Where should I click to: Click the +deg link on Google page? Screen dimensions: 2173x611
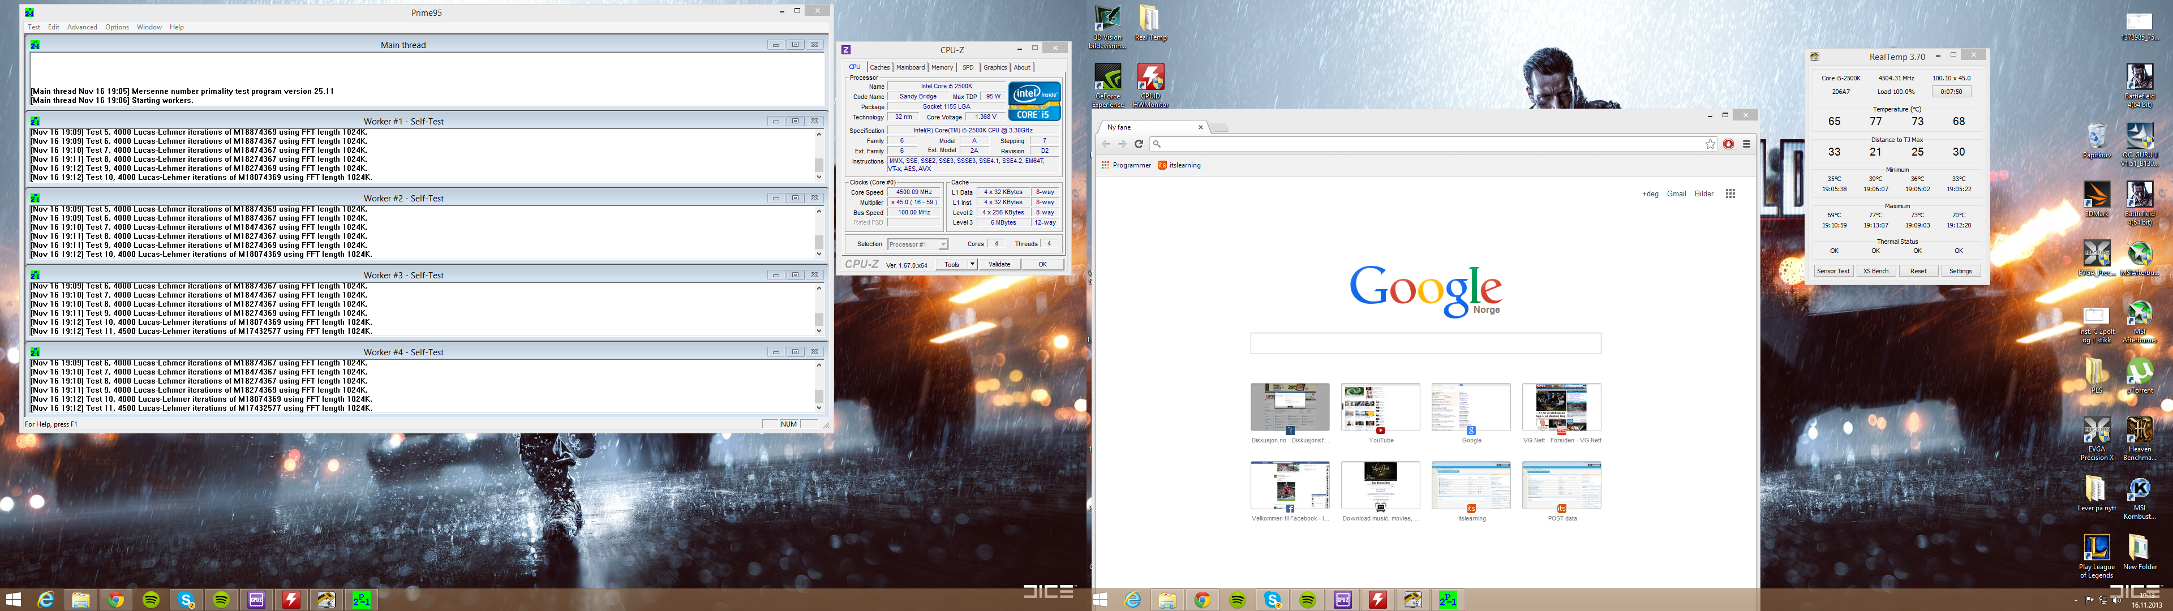(1650, 194)
